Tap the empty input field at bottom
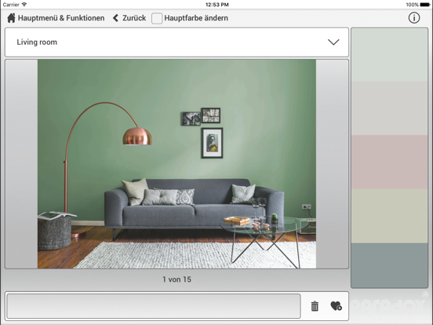This screenshot has height=325, width=433. tap(154, 306)
